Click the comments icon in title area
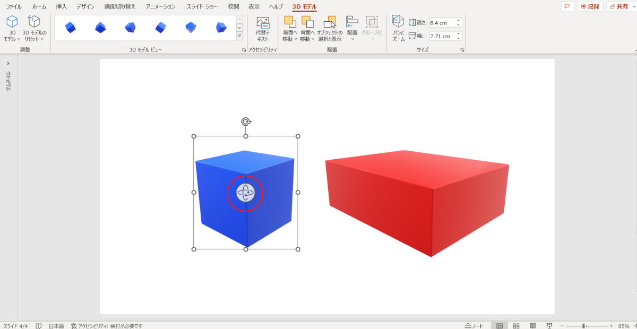The height and width of the screenshot is (329, 637). [567, 6]
